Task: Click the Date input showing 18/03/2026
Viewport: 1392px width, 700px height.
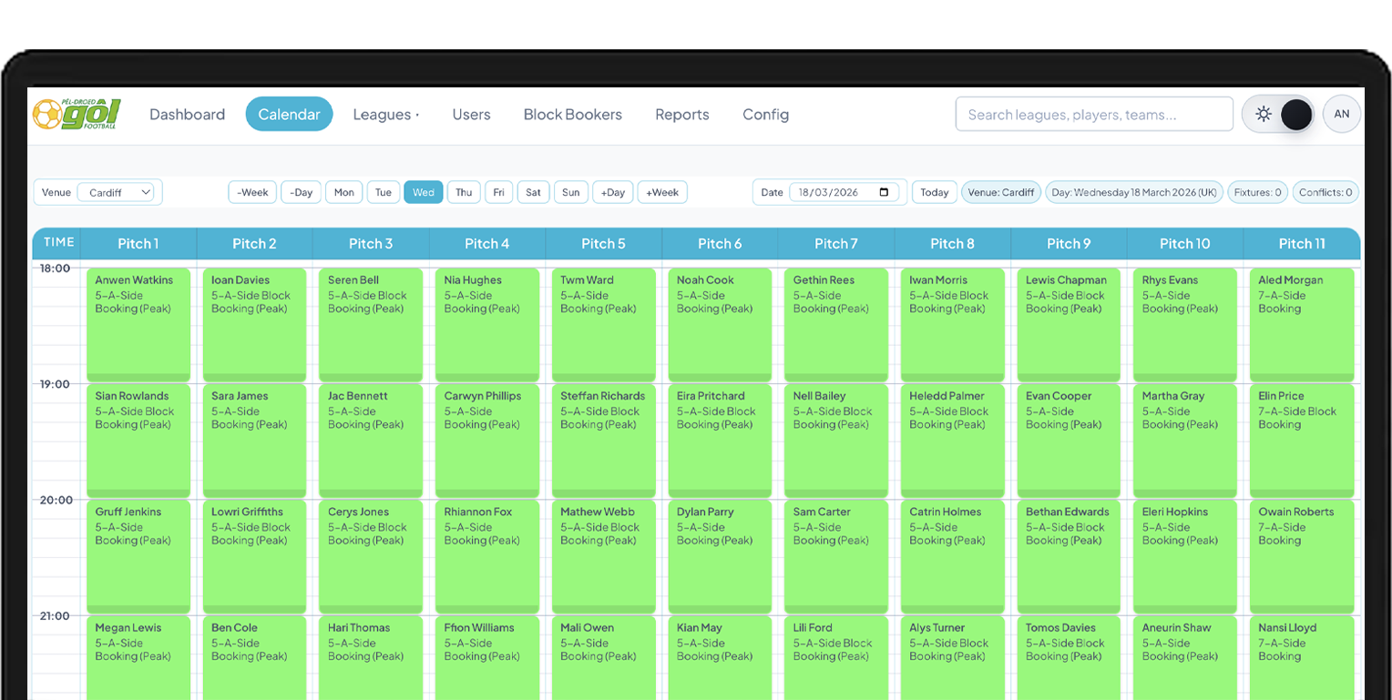Action: pos(844,192)
